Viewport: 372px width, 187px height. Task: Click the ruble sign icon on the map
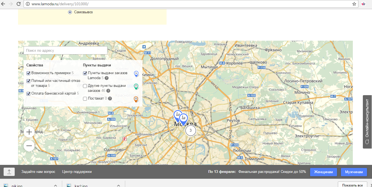coord(125,139)
